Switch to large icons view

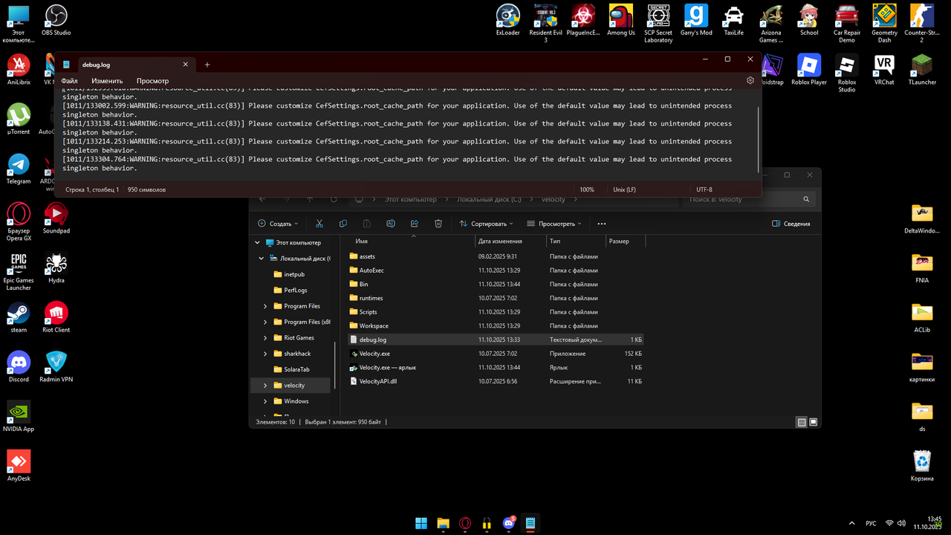click(814, 422)
